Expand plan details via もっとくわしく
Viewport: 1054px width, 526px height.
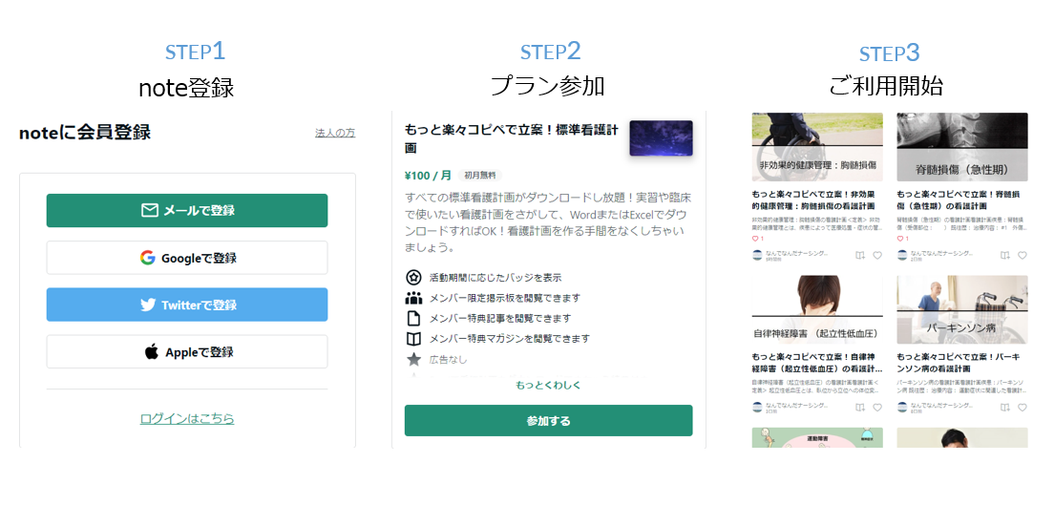548,385
